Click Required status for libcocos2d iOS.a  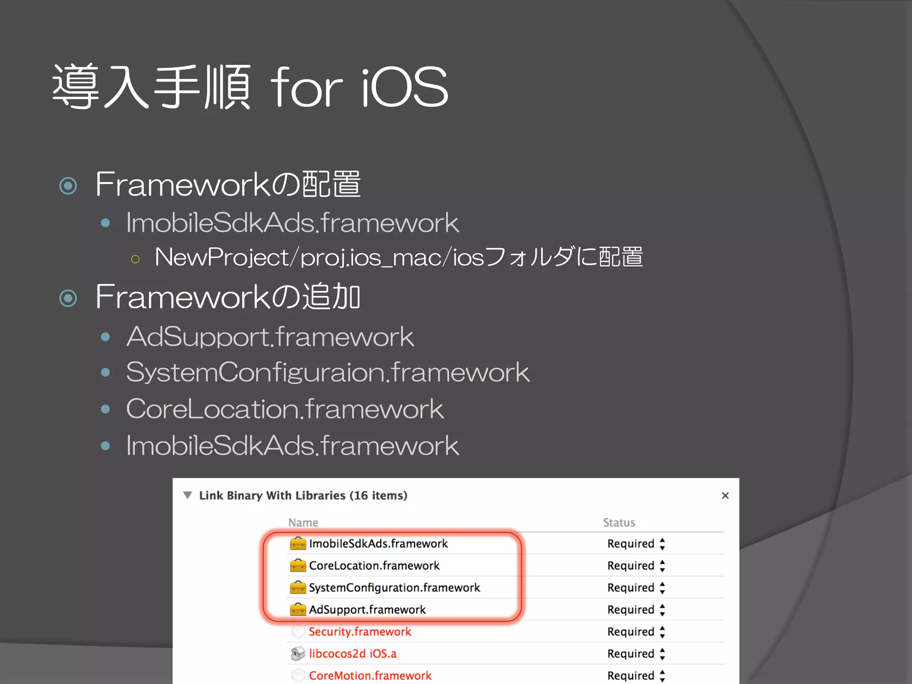pos(631,654)
